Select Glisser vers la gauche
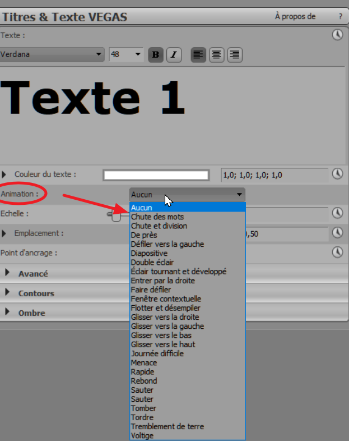The height and width of the screenshot is (441, 349). pos(188,326)
